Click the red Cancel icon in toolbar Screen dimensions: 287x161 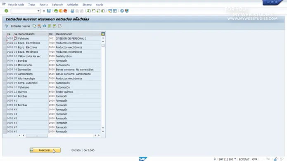coord(65,11)
